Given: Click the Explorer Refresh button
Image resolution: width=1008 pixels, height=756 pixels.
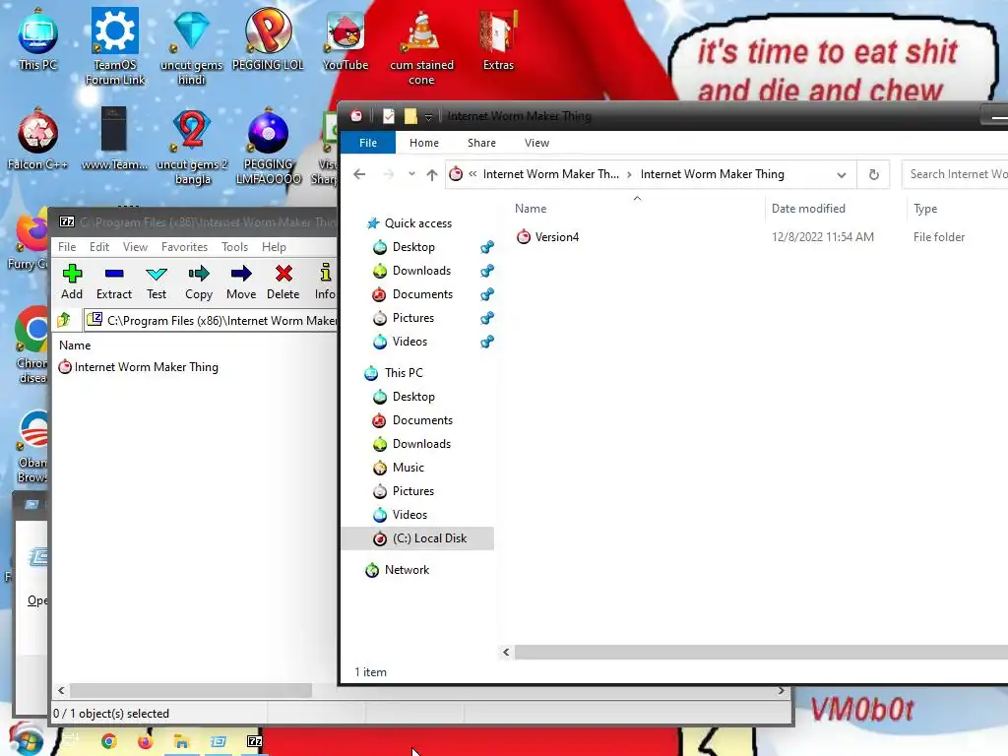Looking at the screenshot, I should 874,174.
